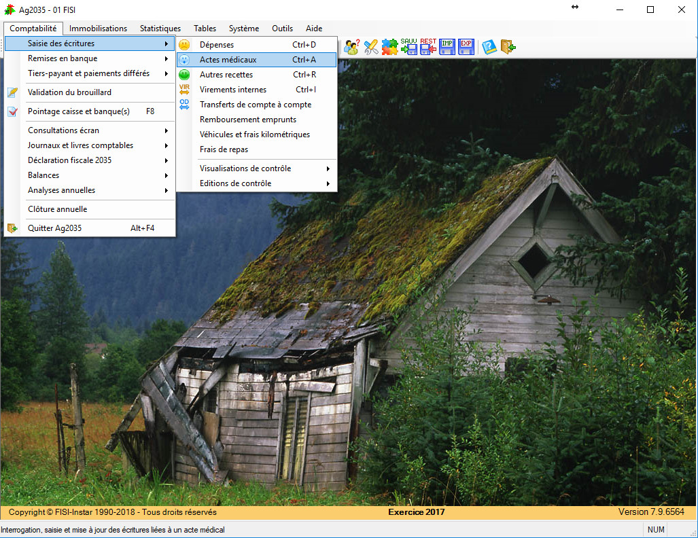Click the SAUV backup floppy icon
This screenshot has height=538, width=698.
(409, 46)
